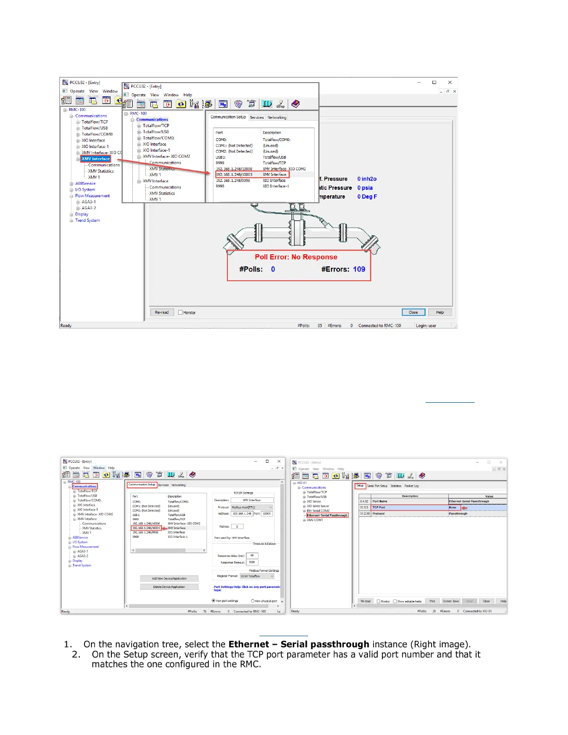Click purple help book icon in XIO-01 window

point(422,476)
